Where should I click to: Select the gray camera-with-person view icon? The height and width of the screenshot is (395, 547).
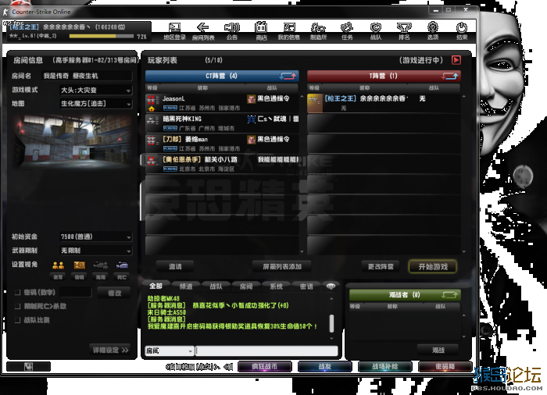click(101, 265)
